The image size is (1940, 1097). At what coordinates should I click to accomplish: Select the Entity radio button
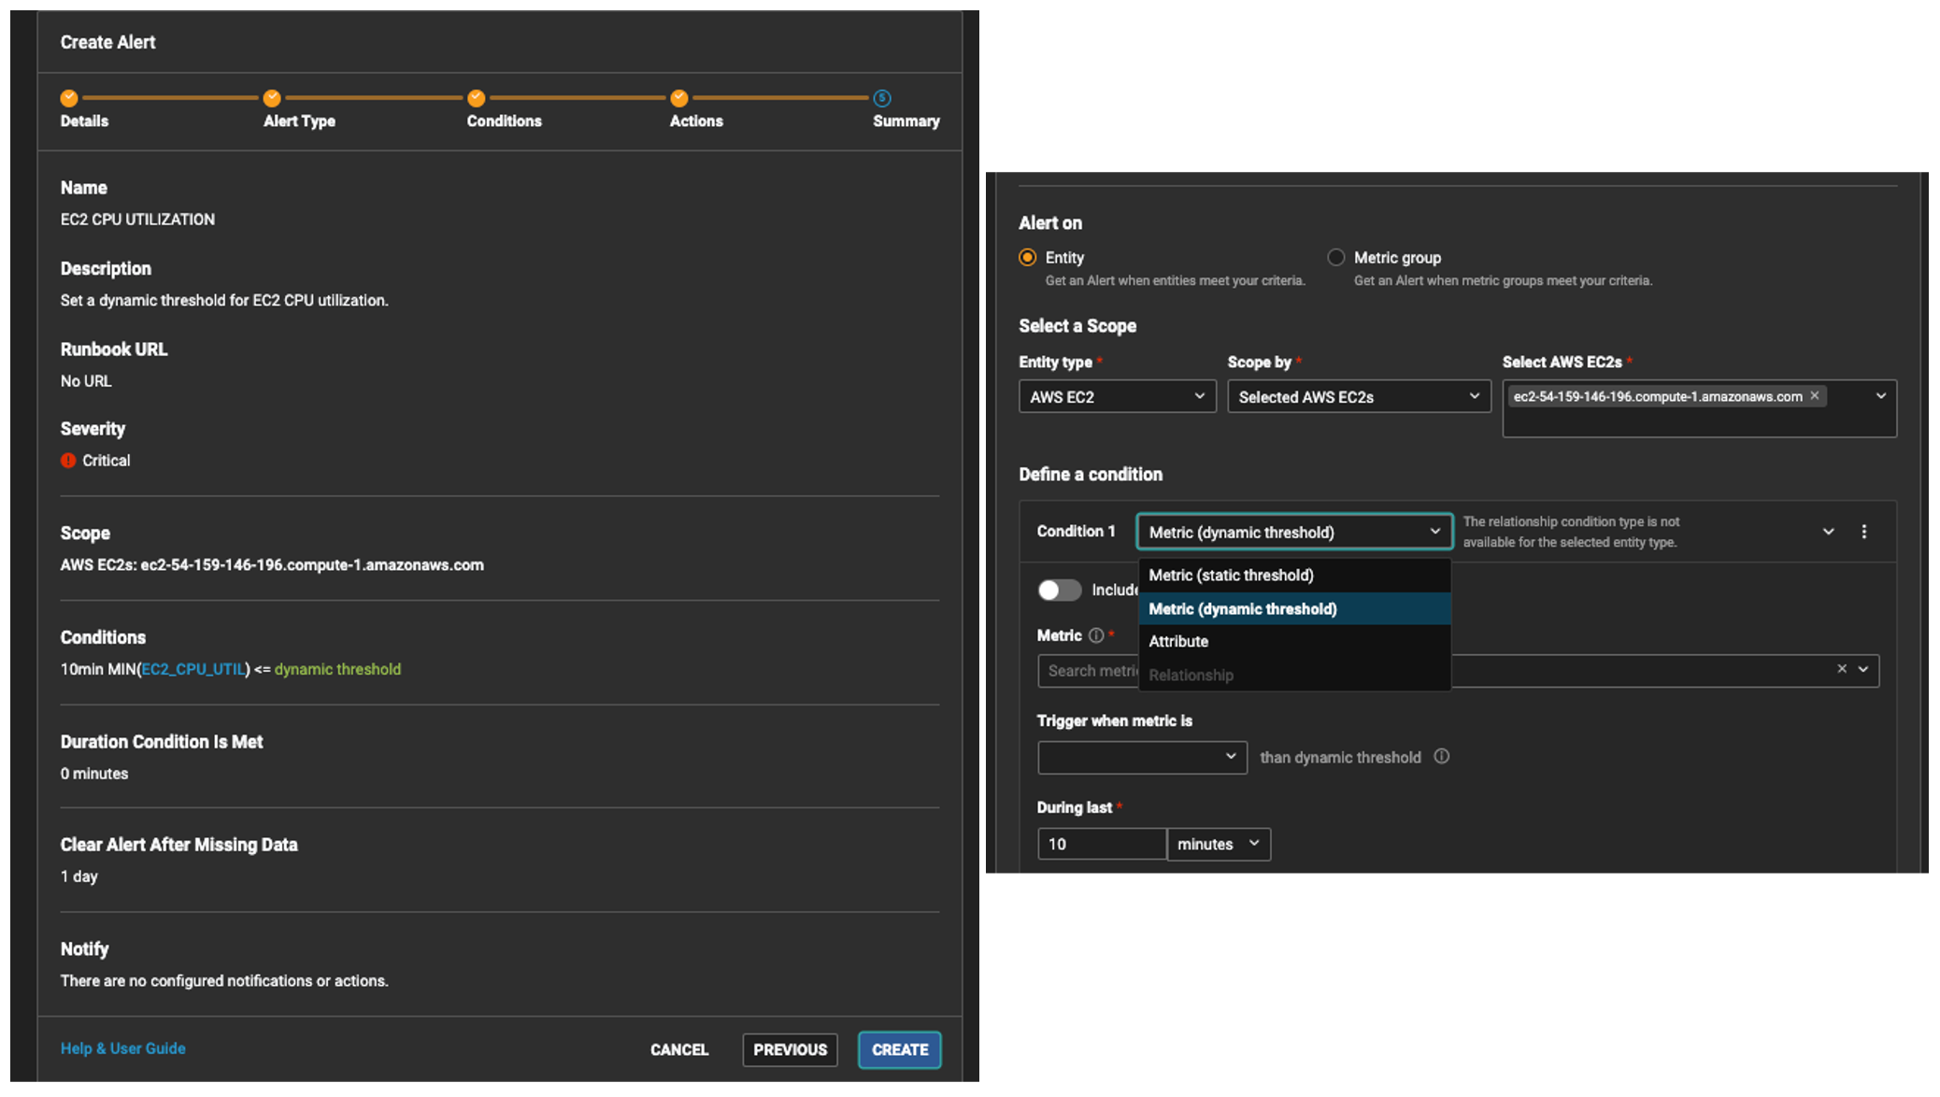(x=1028, y=257)
